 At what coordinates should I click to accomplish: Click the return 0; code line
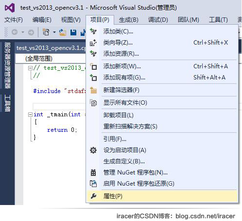tap(62, 130)
